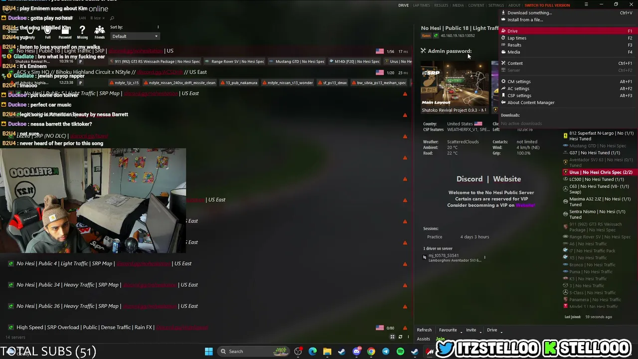Open the LAP TIMES top menu

421,5
